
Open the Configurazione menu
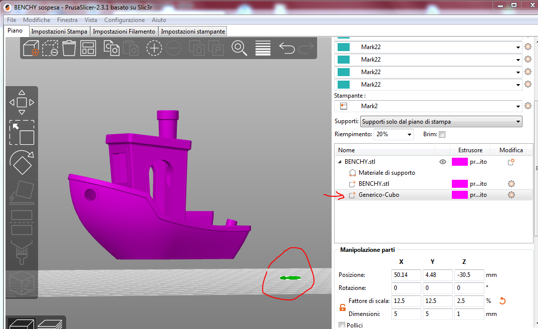coord(125,20)
